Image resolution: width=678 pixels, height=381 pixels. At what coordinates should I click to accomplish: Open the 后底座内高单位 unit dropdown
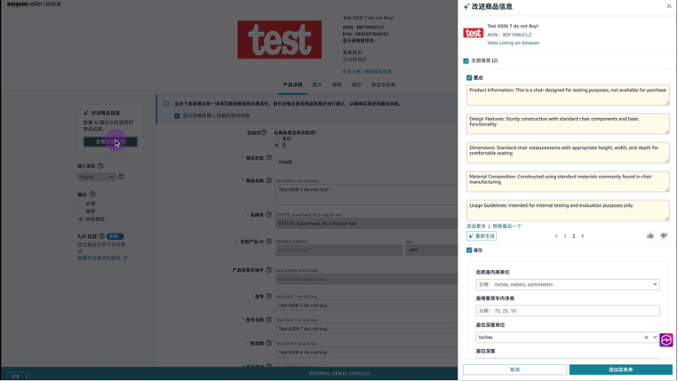(567, 285)
